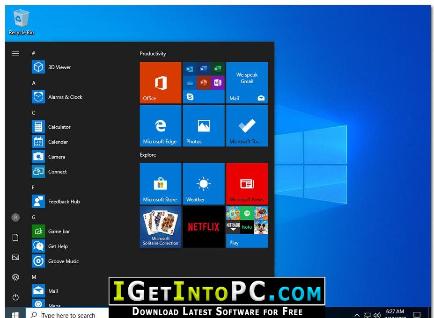434x318 pixels.
Task: Launch Microsoft Solitaire Collection tile
Action: [x=161, y=227]
